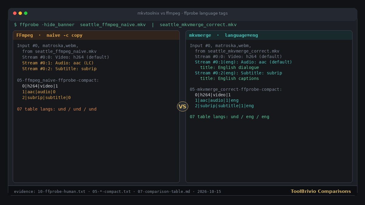
Task: Click the VS badge between panels
Action: (x=182, y=106)
